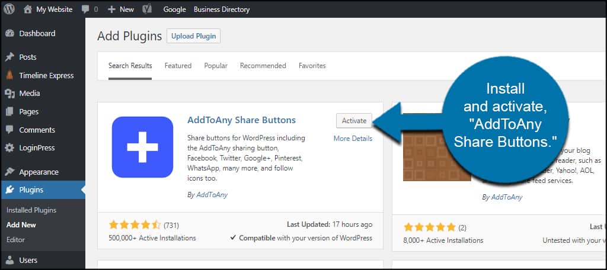Click the Upload Plugin button
Screen dimensions: 607x270
pos(194,36)
